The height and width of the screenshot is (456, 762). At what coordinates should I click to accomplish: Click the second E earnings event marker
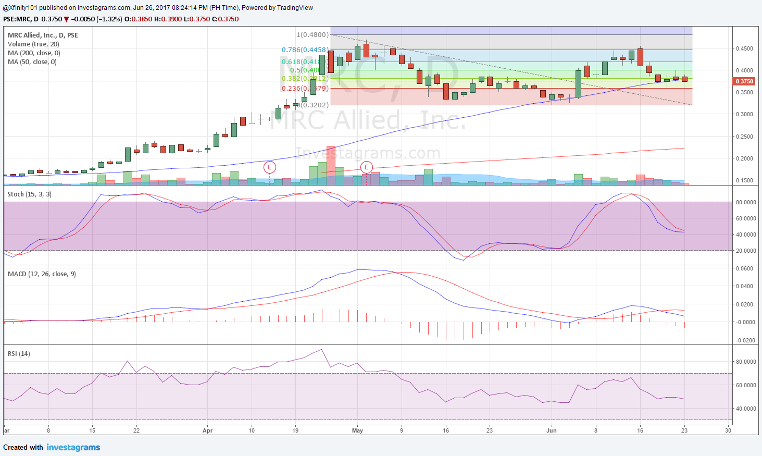tap(367, 167)
